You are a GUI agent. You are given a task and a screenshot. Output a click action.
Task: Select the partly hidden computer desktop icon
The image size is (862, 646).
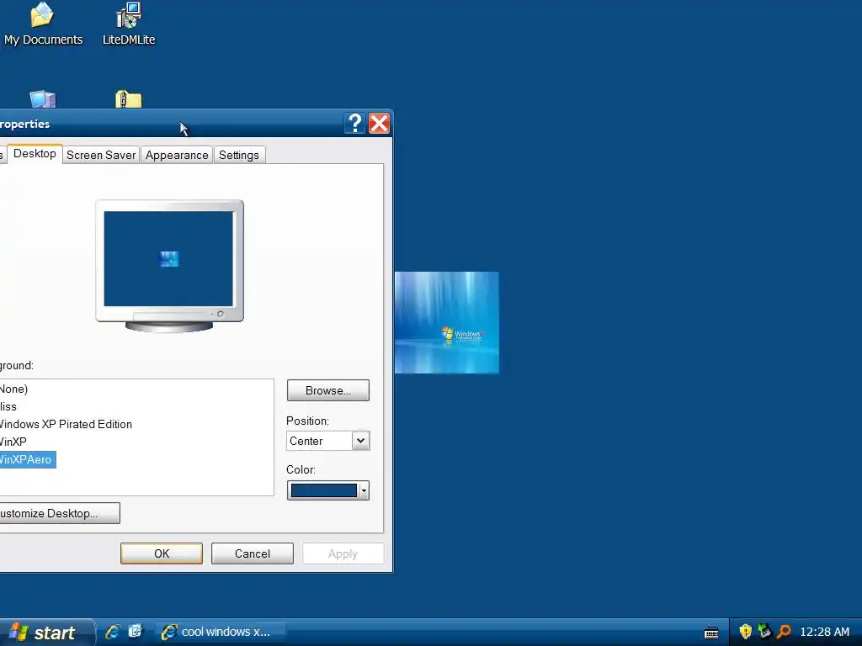(42, 99)
